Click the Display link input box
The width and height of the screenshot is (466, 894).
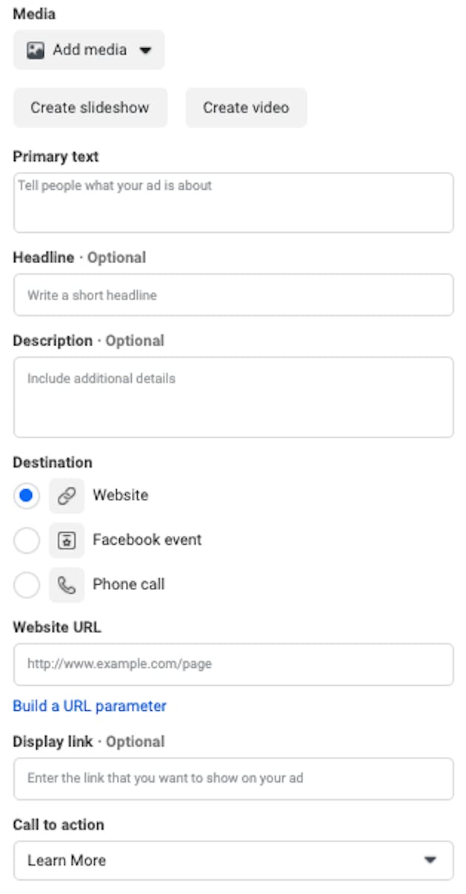pyautogui.click(x=233, y=778)
